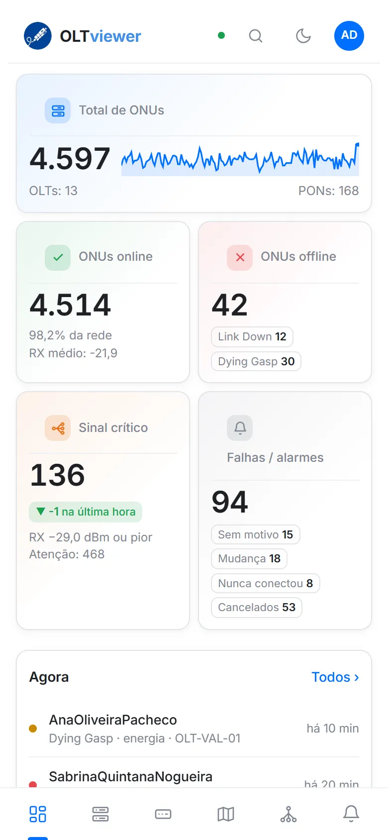Click the OLTviewer logo icon
The width and height of the screenshot is (388, 840).
[38, 36]
